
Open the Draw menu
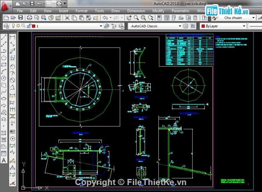pyautogui.click(x=115, y=11)
